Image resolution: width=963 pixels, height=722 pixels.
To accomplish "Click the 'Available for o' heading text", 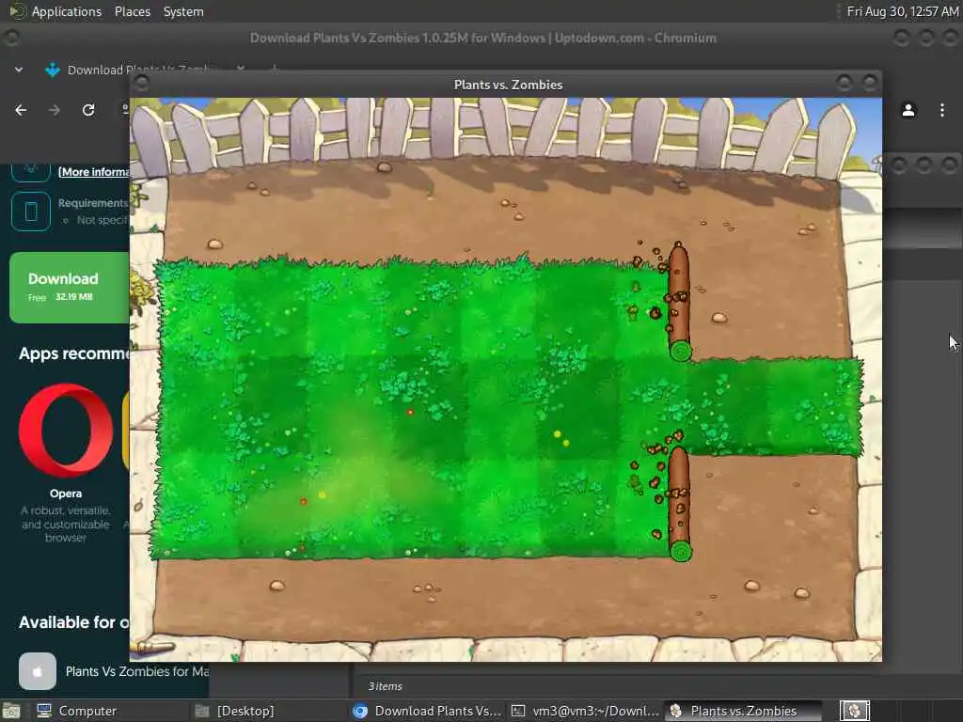I will 74,622.
